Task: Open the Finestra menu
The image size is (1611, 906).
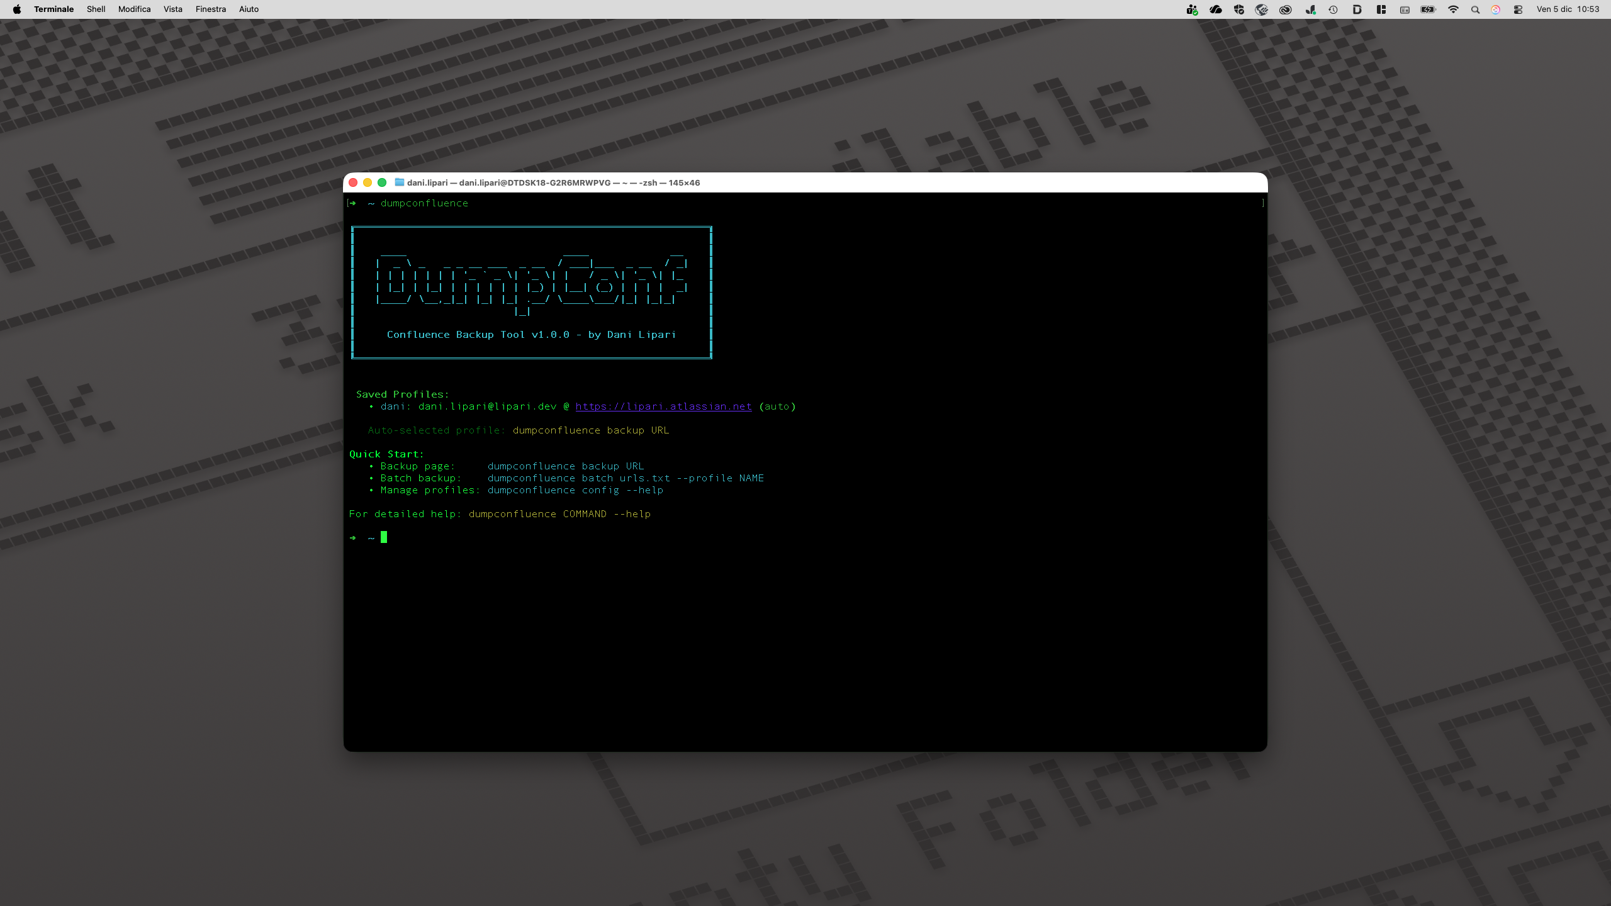Action: point(210,9)
